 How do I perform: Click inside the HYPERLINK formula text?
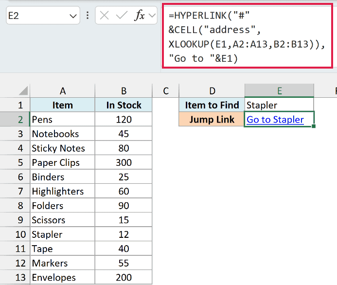[247, 36]
